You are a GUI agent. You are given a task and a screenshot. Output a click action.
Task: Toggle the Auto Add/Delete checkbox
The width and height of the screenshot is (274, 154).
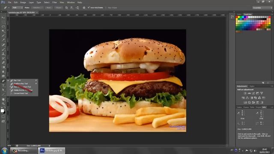pos(89,8)
